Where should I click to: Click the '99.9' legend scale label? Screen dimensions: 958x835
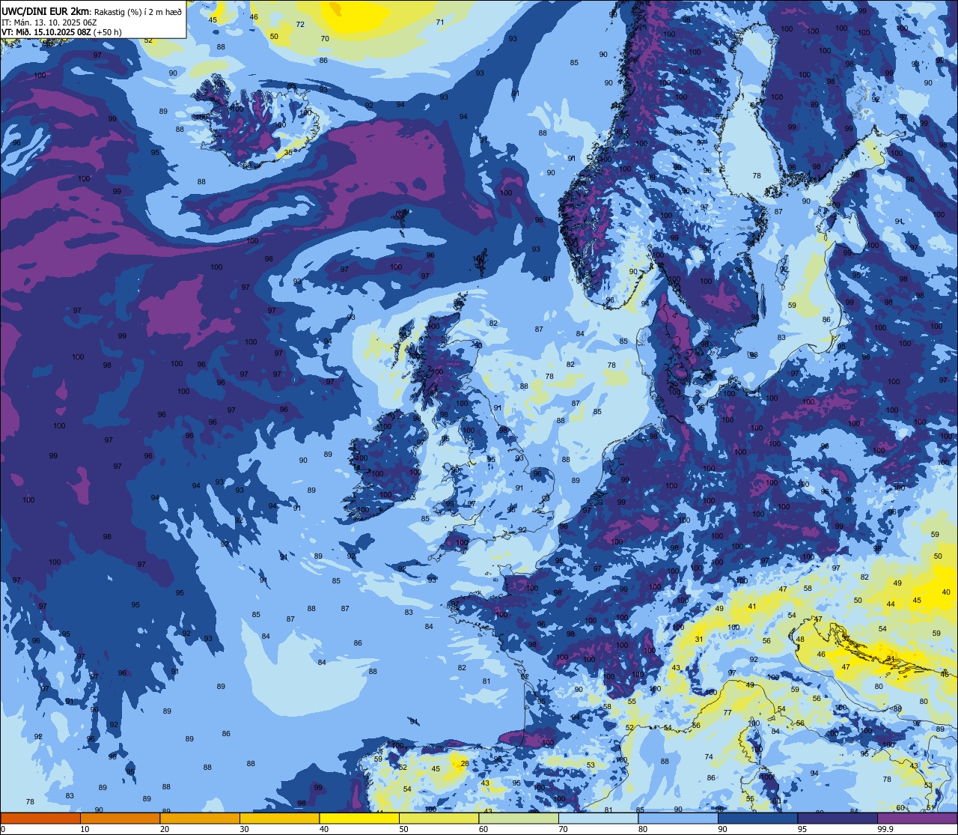[886, 828]
